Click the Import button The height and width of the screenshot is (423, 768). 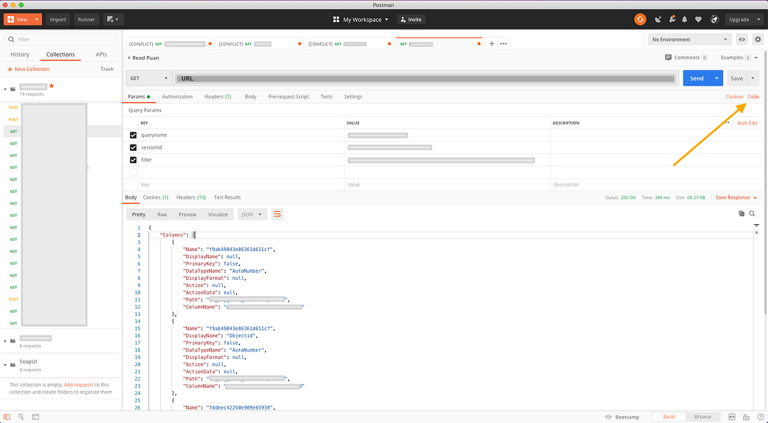point(58,19)
